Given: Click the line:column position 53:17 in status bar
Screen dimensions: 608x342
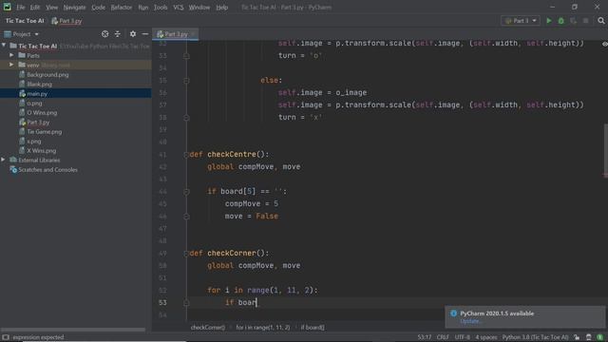Looking at the screenshot, I should (x=425, y=337).
